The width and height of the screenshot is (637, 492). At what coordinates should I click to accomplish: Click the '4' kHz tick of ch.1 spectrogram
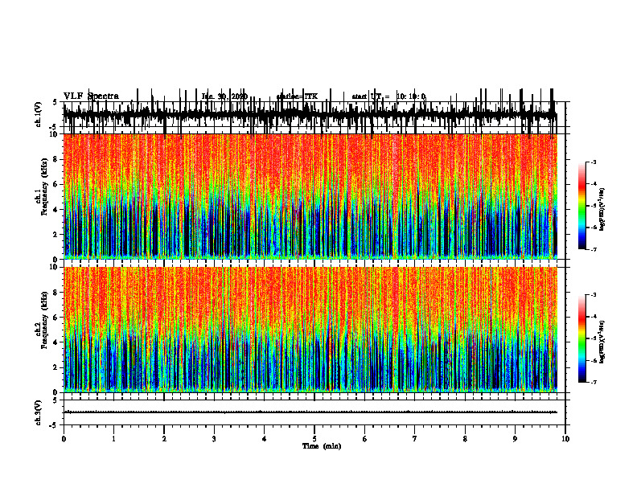56,210
